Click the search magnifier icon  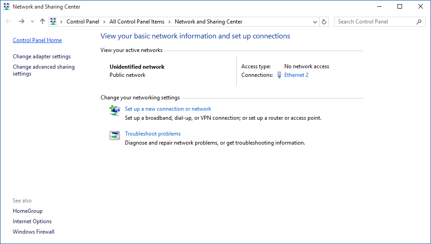pos(419,22)
